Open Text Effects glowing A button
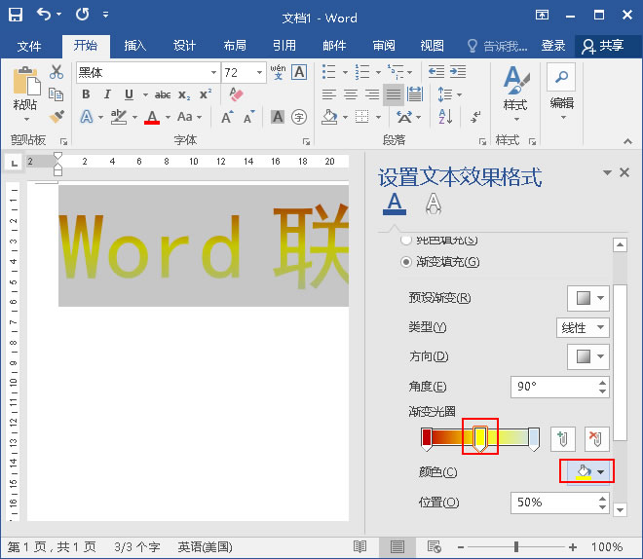643x559 pixels. click(87, 117)
